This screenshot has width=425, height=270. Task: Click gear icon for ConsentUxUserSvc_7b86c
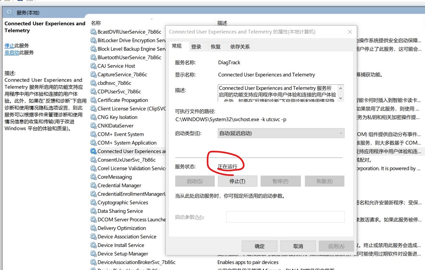tap(93, 160)
